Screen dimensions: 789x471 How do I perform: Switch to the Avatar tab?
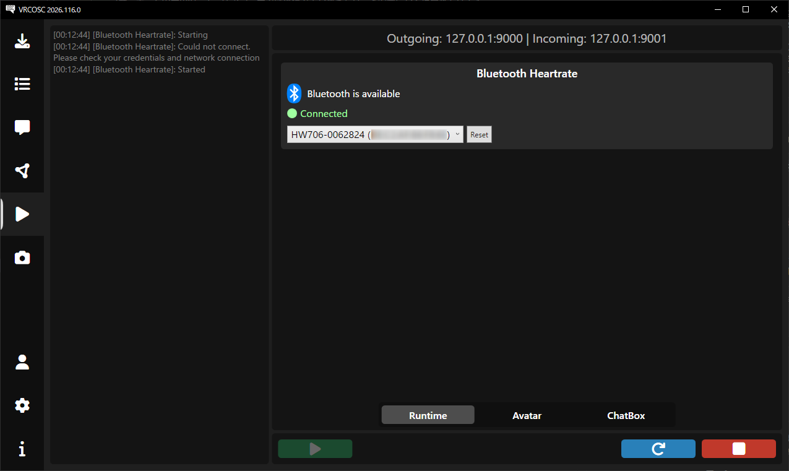click(527, 415)
